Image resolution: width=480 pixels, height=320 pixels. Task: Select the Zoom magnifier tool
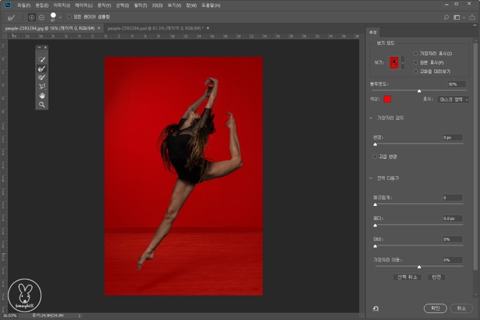click(42, 104)
